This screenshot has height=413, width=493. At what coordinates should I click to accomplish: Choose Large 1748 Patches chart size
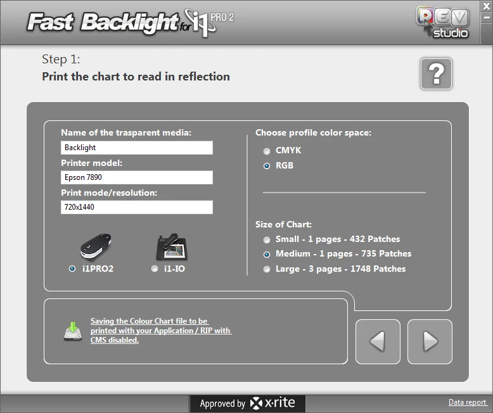[x=267, y=269]
